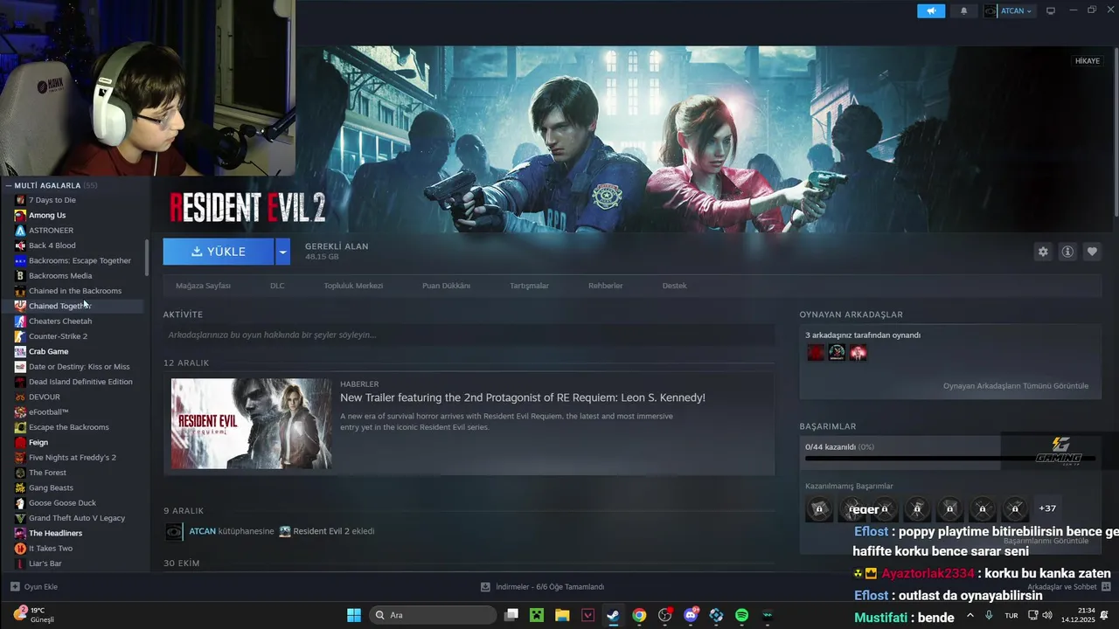This screenshot has height=629, width=1119.
Task: Select Date or Destiny: Kiss or Miss
Action: click(79, 367)
